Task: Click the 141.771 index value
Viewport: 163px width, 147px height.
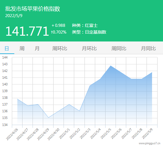Action: pyautogui.click(x=27, y=31)
